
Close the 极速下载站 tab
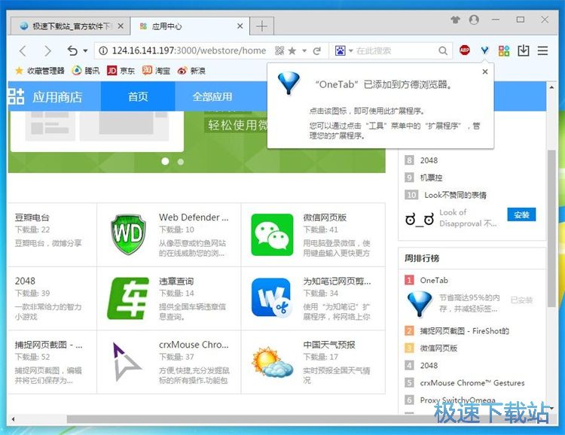pyautogui.click(x=121, y=26)
